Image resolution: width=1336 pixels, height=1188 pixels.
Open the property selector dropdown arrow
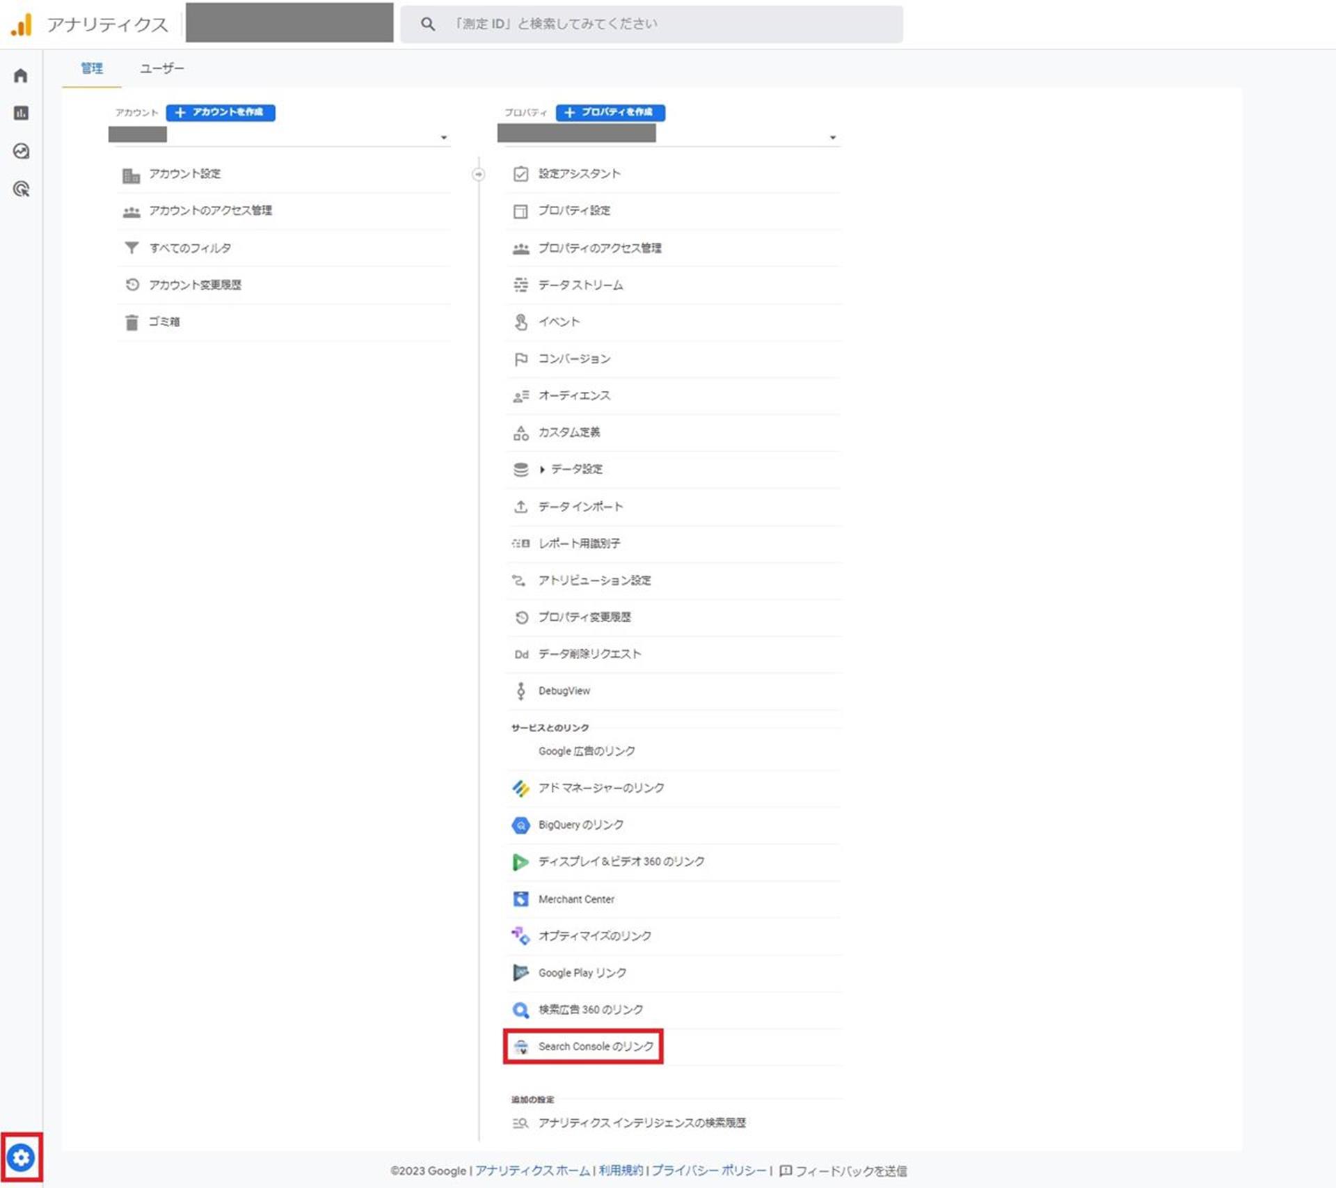point(833,138)
